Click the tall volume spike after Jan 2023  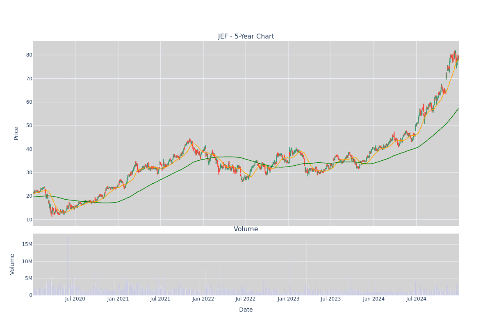(x=306, y=269)
